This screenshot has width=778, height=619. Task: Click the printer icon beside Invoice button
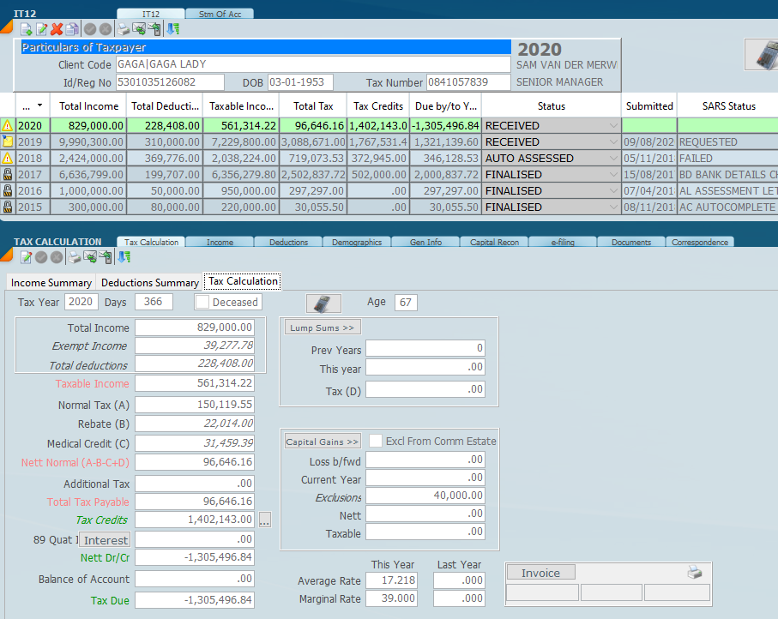tap(694, 573)
